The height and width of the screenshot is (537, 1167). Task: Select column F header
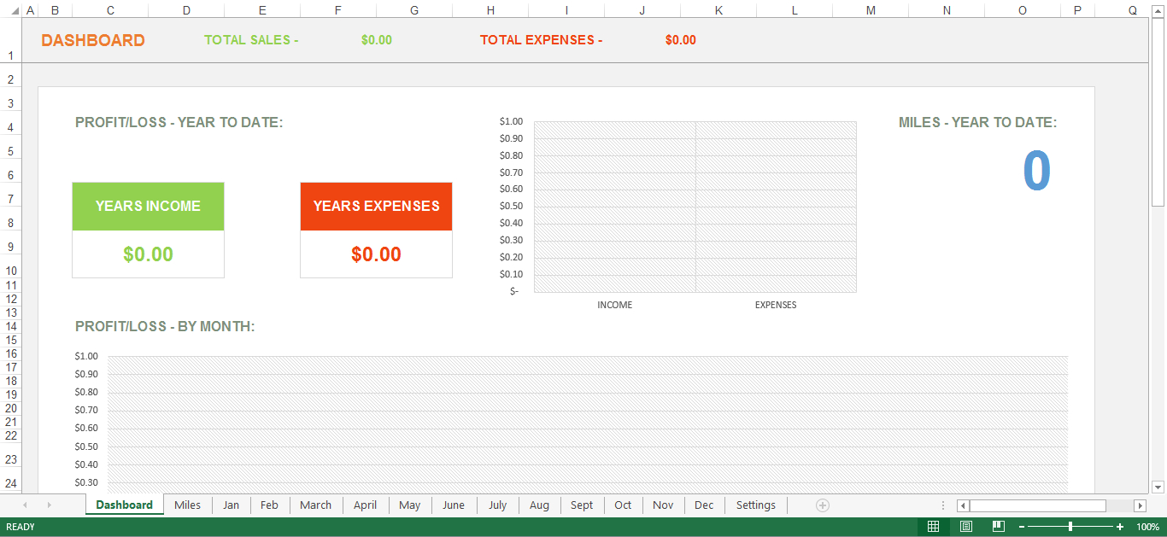click(338, 10)
